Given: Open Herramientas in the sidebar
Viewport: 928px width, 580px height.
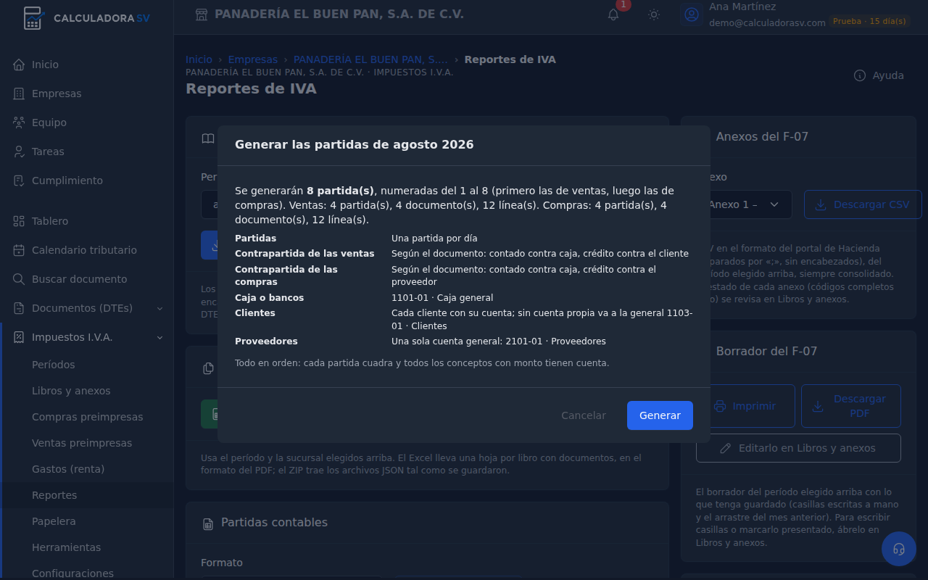Looking at the screenshot, I should pos(66,547).
